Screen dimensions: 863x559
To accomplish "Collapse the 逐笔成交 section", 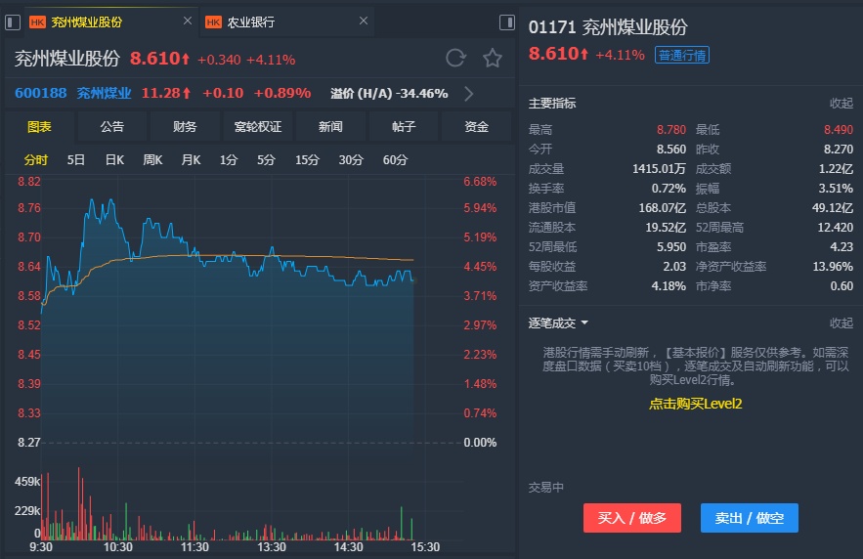I will coord(841,323).
